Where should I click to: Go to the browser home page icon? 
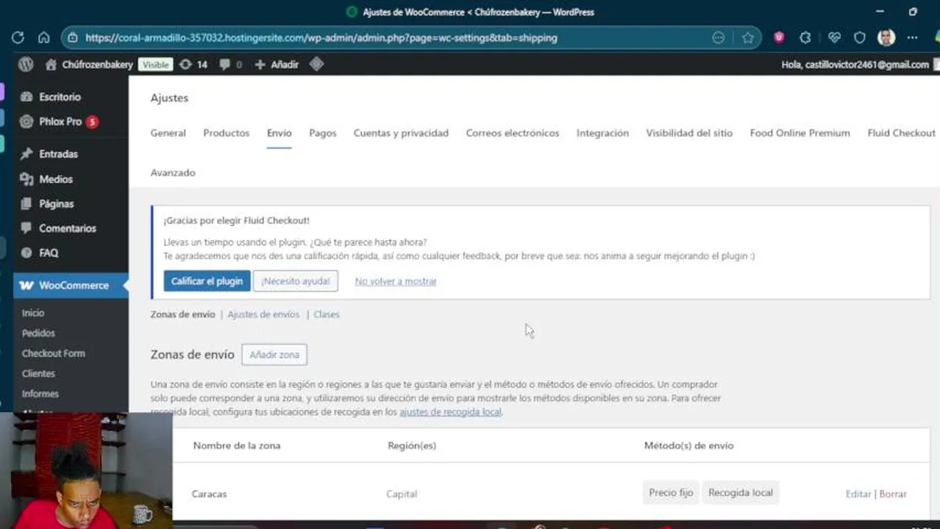(44, 37)
